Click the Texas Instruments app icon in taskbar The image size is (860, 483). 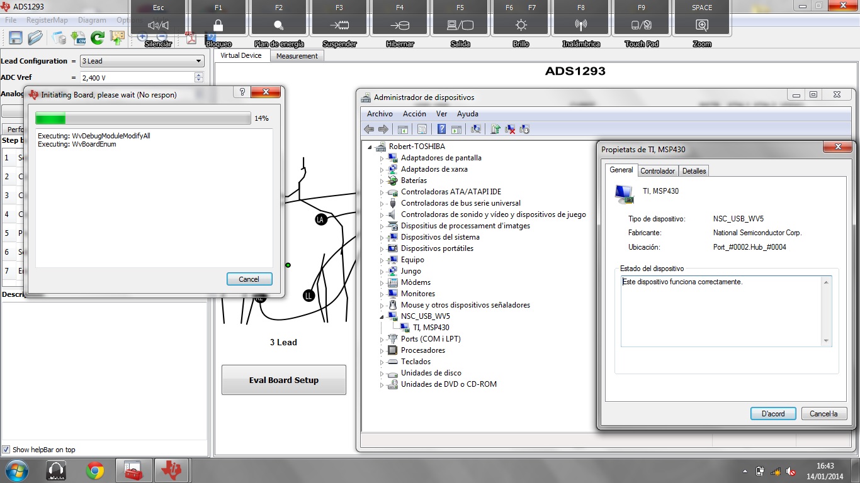point(172,470)
